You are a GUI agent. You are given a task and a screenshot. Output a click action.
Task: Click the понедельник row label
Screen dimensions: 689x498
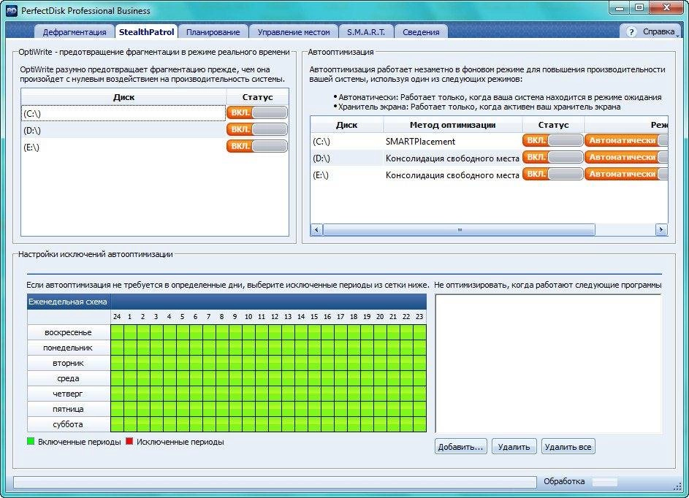(68, 348)
